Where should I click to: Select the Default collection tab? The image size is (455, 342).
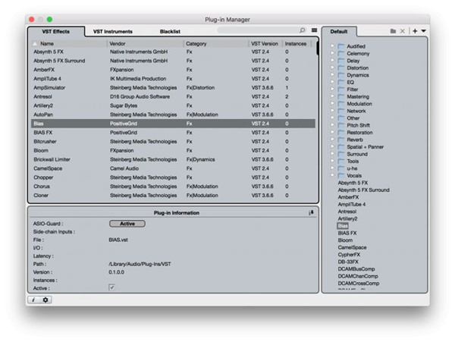[x=339, y=31]
